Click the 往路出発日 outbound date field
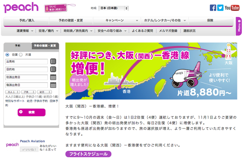245x161 pixels. [26, 77]
